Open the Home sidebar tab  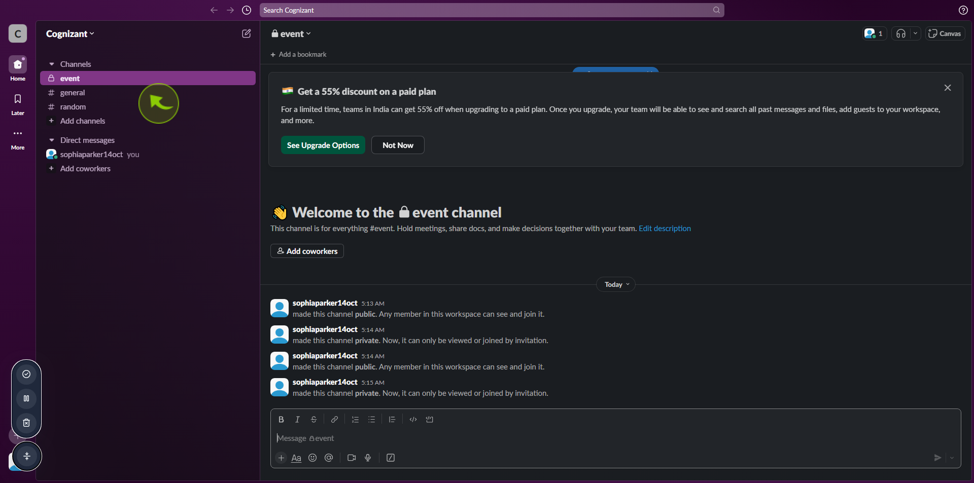pos(18,68)
